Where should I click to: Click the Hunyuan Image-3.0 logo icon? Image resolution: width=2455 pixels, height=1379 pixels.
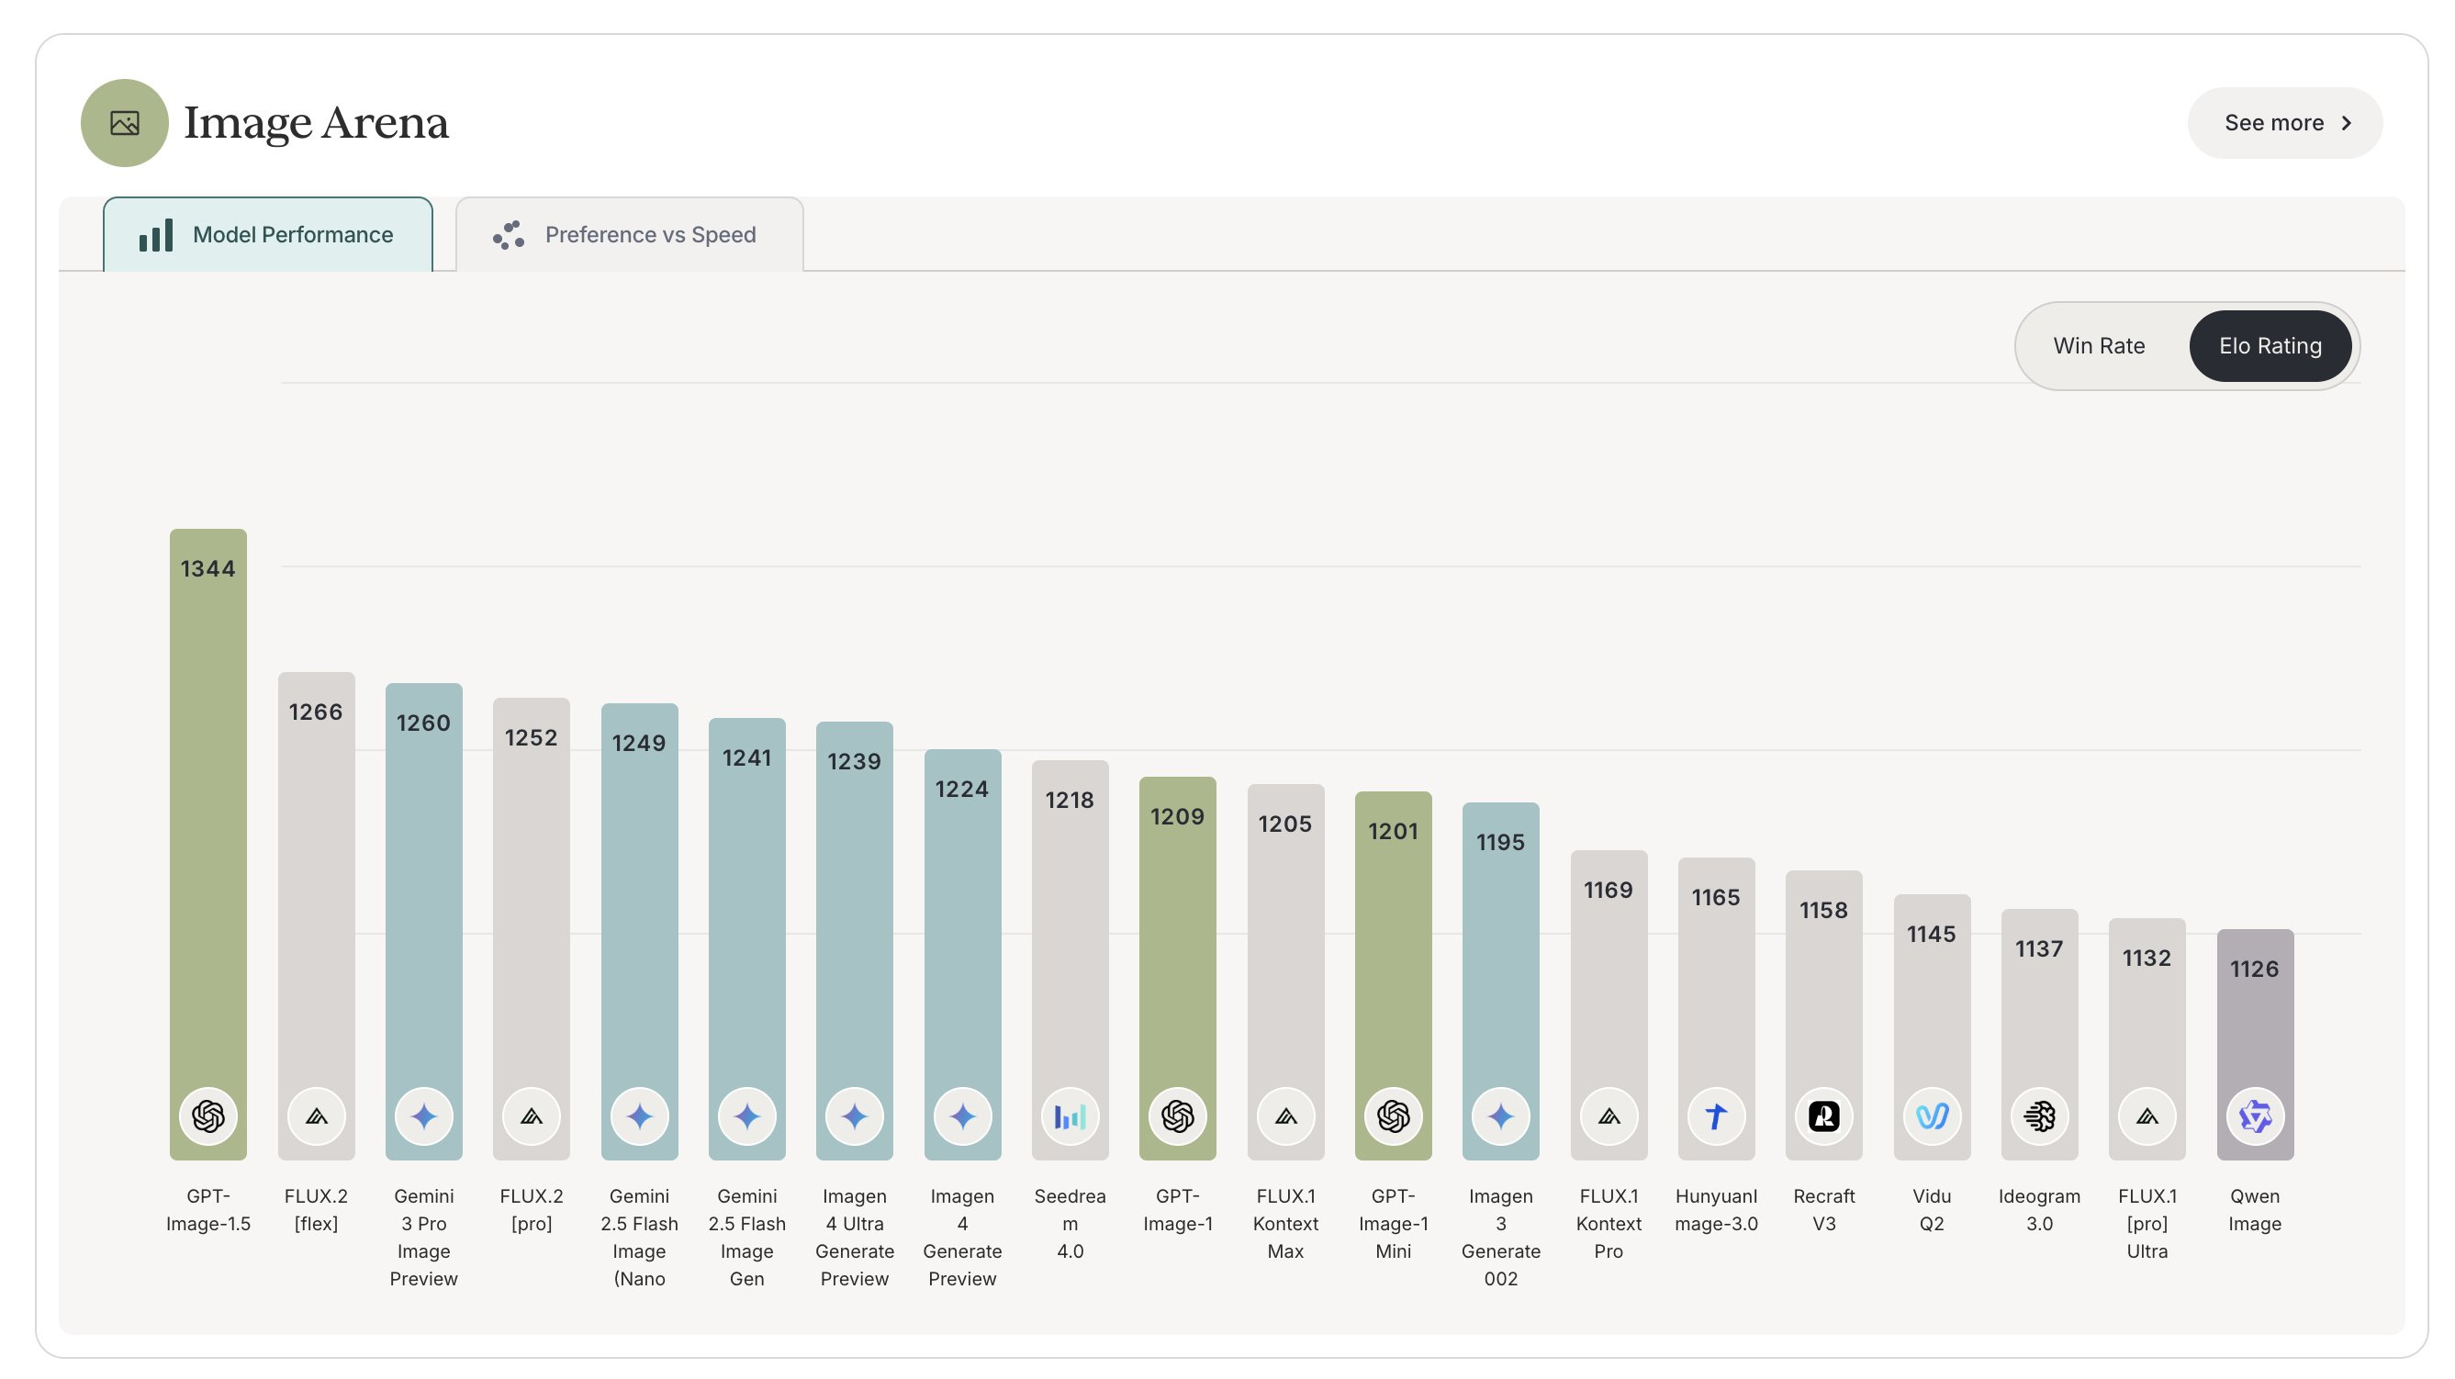1715,1116
